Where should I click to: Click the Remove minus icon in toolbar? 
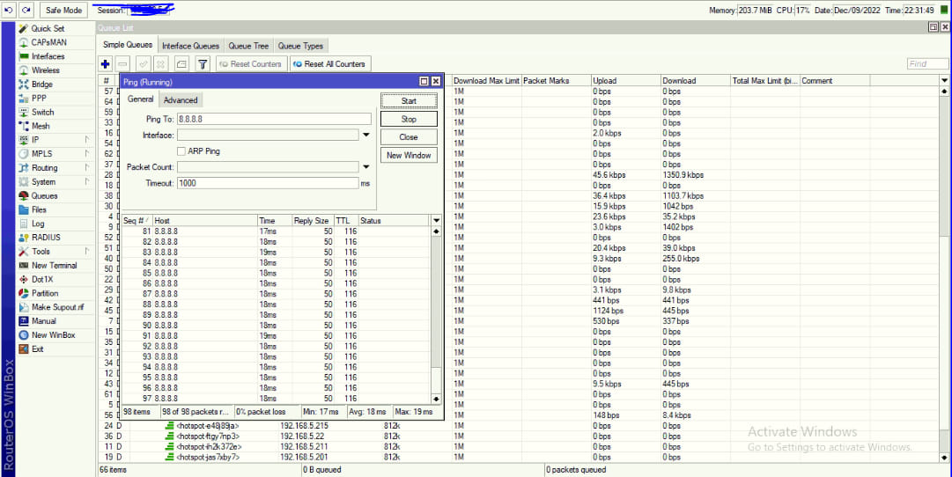(122, 63)
